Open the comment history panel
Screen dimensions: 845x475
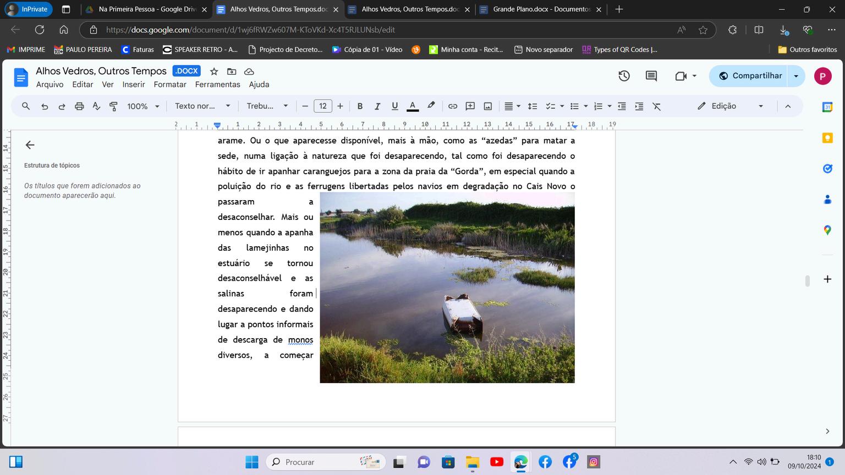651,76
